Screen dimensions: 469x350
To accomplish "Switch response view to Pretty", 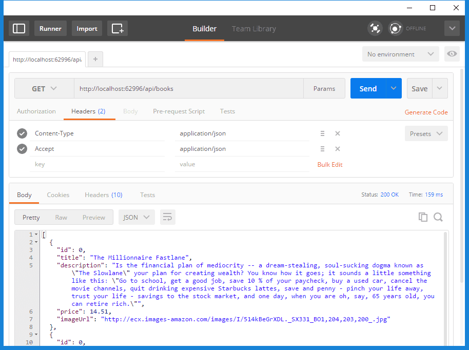I will pyautogui.click(x=31, y=217).
